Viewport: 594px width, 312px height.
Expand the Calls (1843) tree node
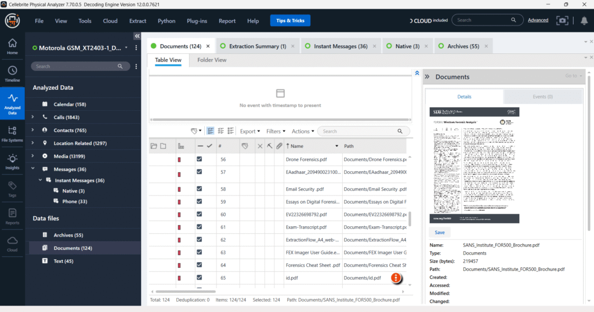point(32,117)
